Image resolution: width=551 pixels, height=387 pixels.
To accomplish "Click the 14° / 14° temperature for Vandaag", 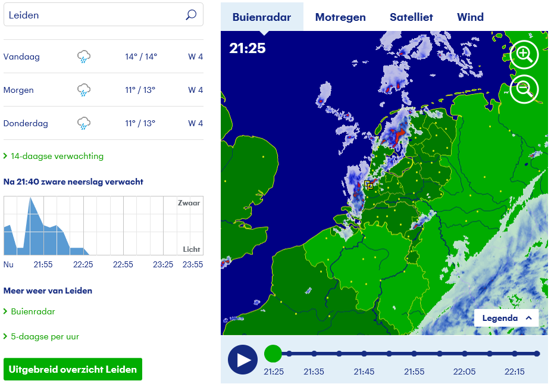I will pyautogui.click(x=141, y=57).
